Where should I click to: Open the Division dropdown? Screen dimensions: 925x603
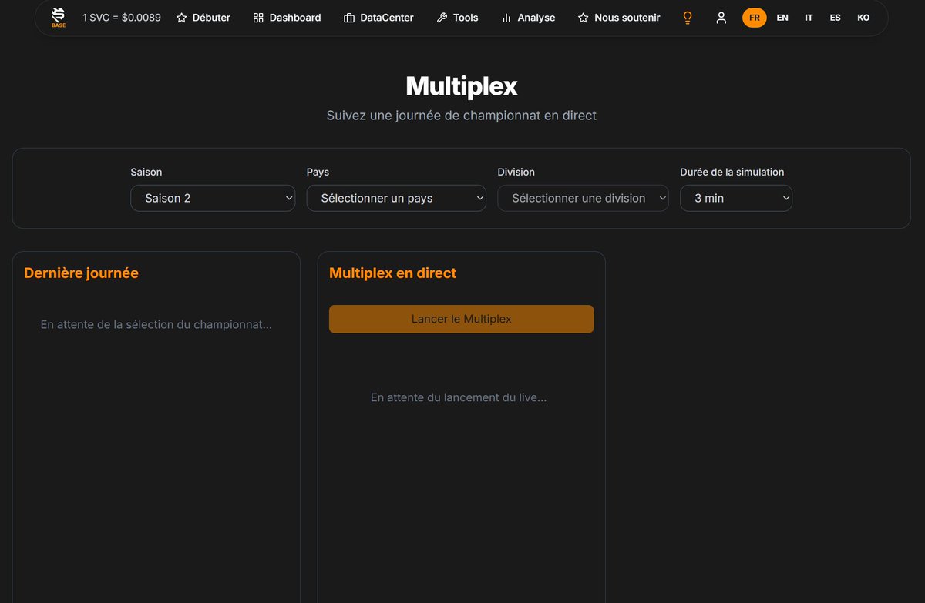click(583, 198)
